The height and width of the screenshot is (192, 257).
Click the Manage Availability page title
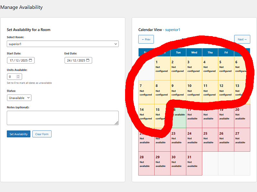click(22, 7)
